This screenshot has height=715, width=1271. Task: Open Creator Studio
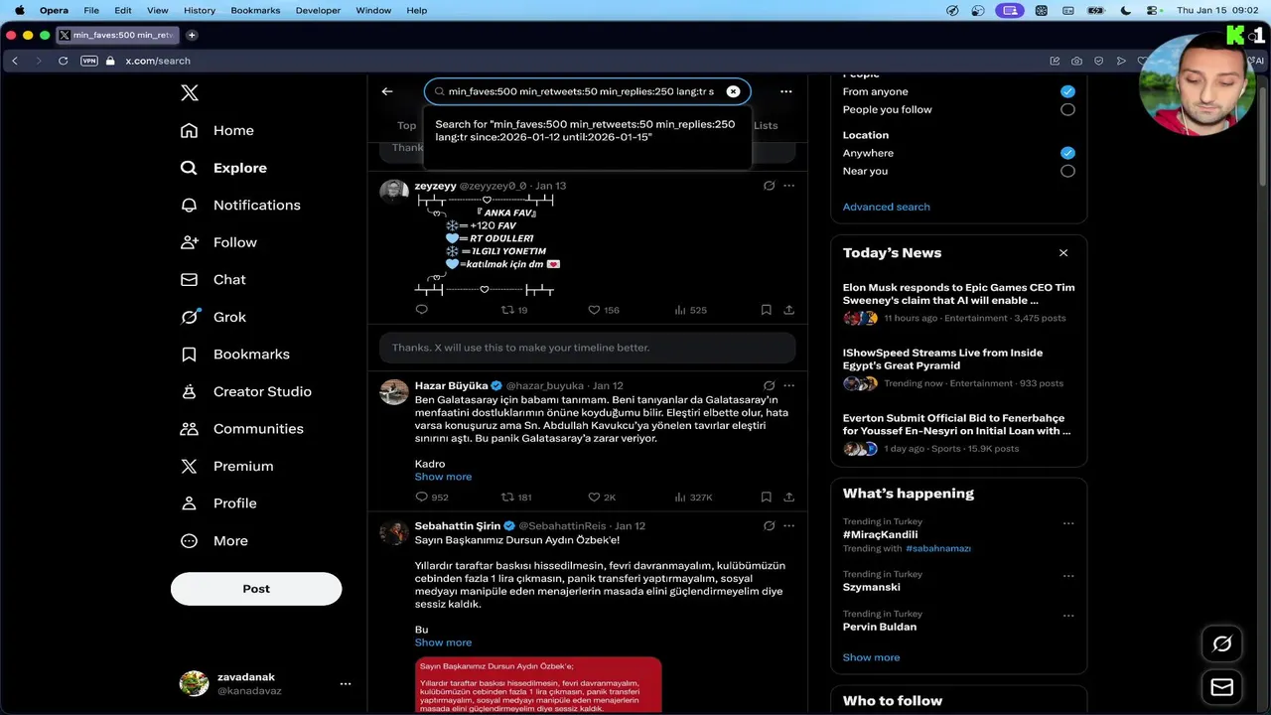(x=246, y=391)
